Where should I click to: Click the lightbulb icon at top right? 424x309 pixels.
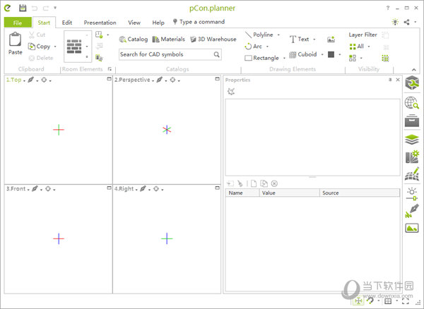[x=395, y=22]
